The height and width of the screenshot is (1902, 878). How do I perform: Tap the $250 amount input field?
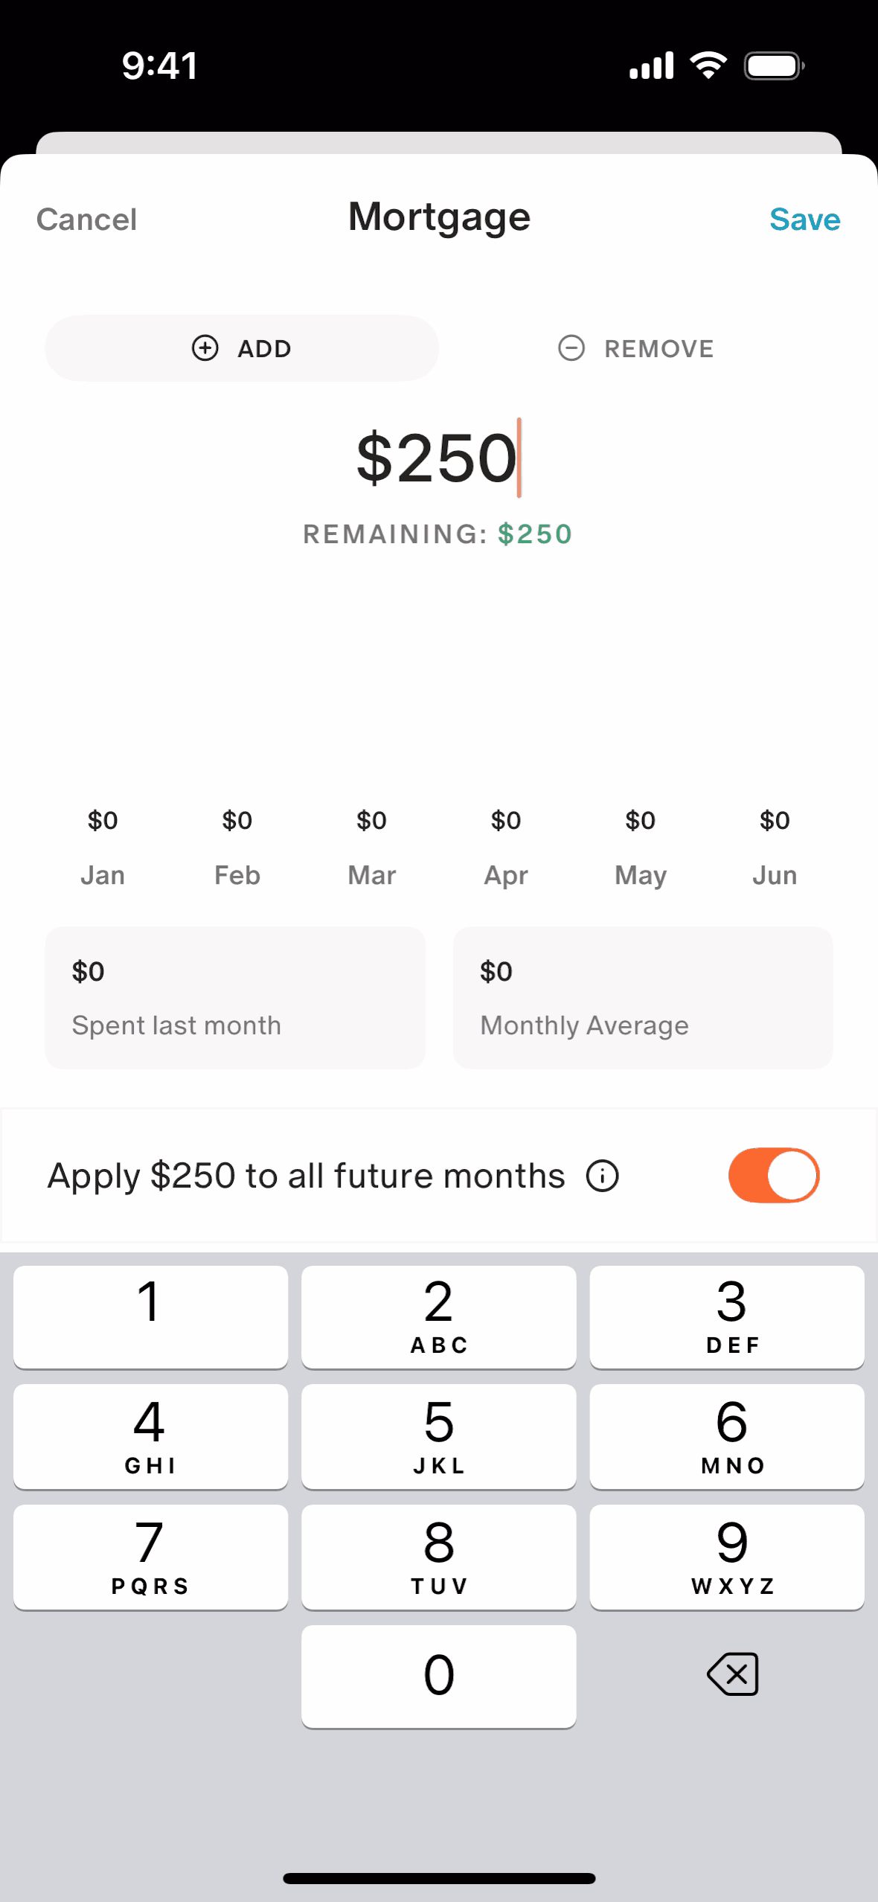[438, 458]
